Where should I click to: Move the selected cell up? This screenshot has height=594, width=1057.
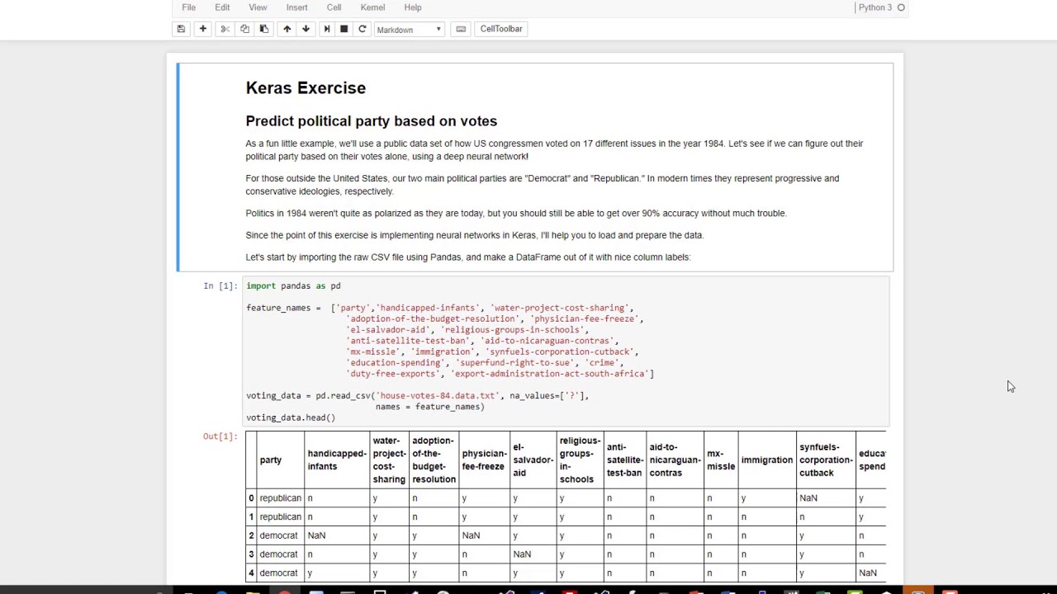pyautogui.click(x=287, y=29)
